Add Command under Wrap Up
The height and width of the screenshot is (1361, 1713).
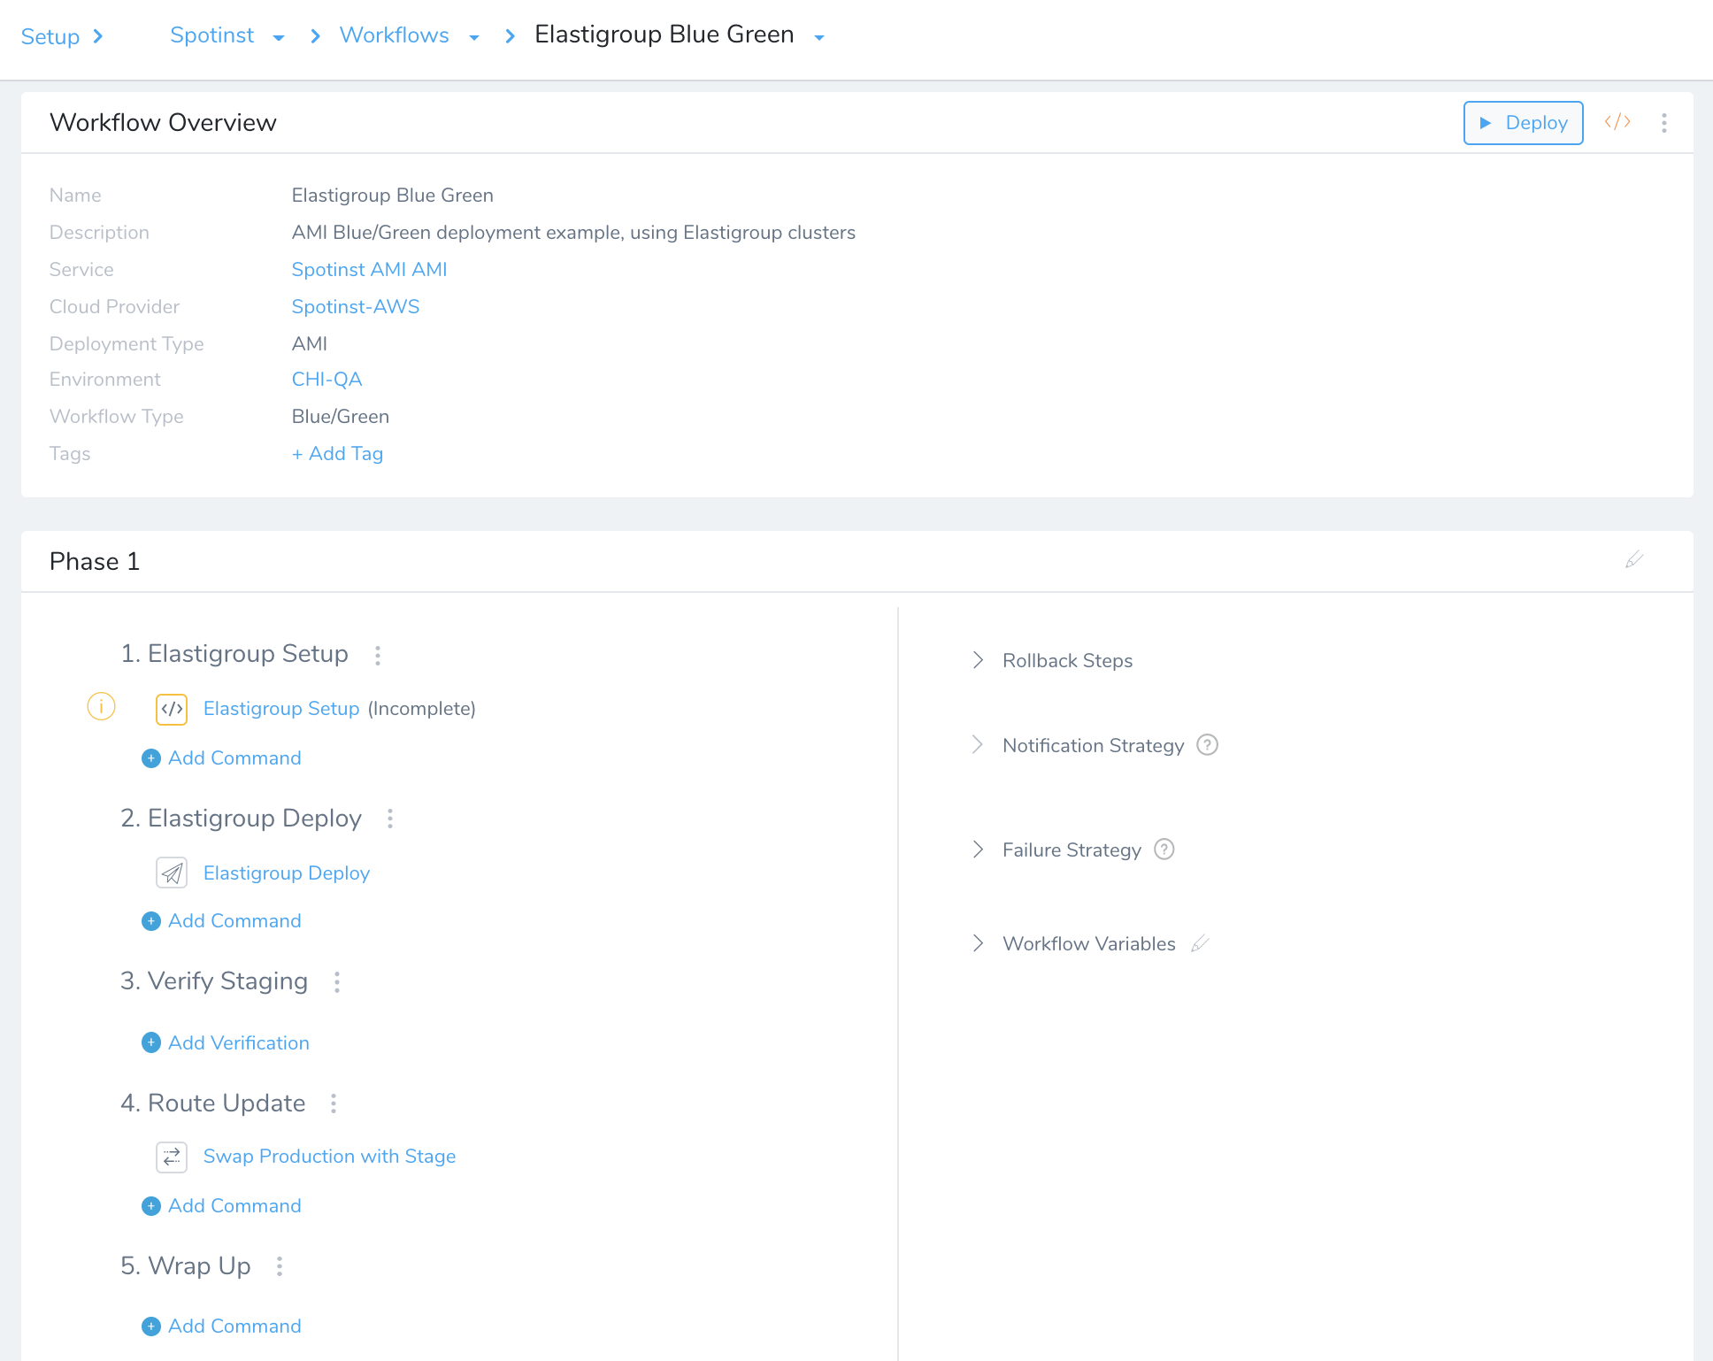tap(235, 1326)
